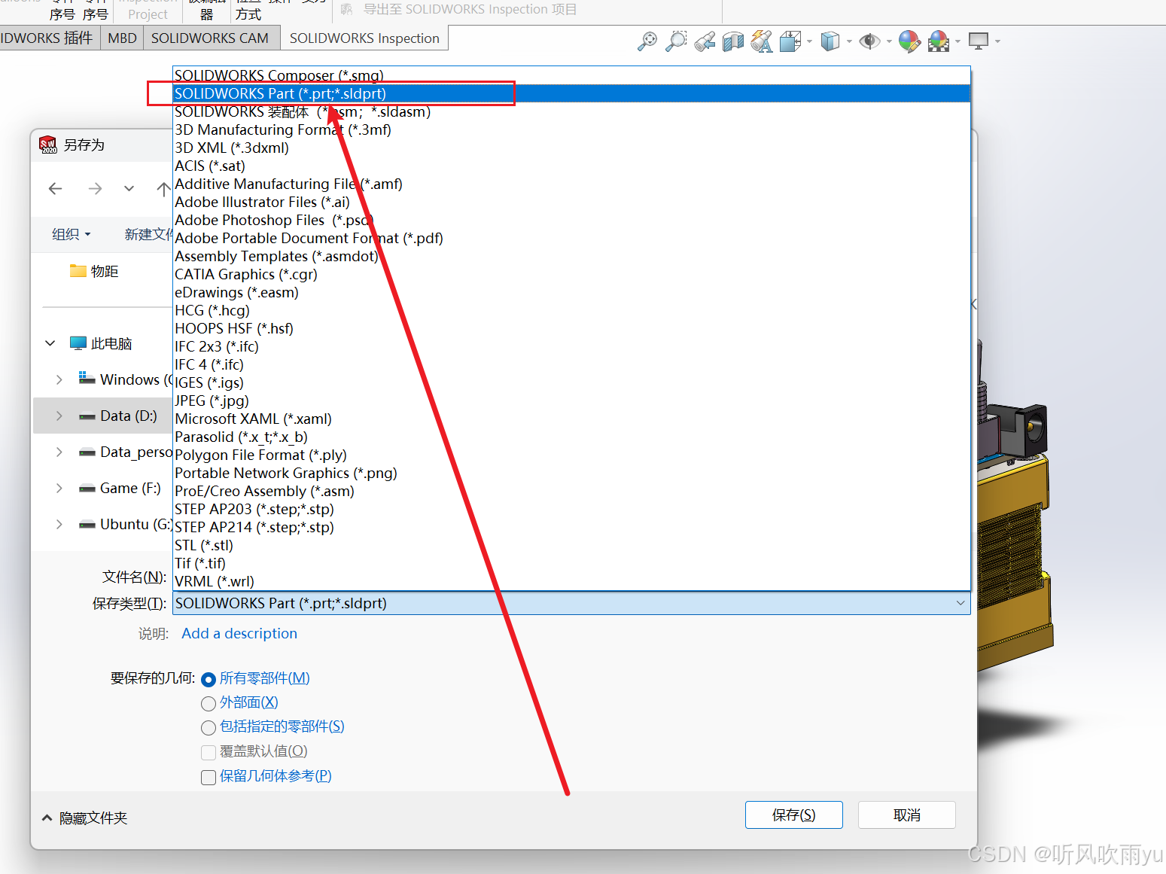
Task: Open View Settings dropdown arrow
Action: 997,41
